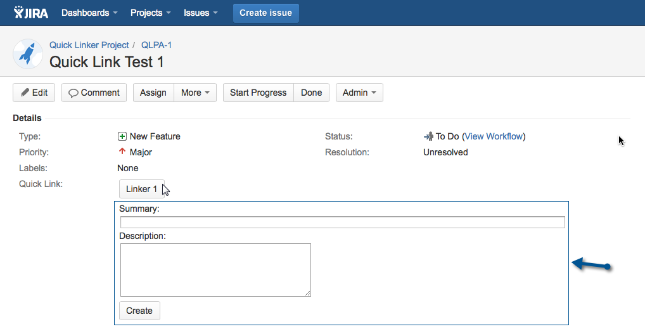Click the Summary text field

(342, 222)
